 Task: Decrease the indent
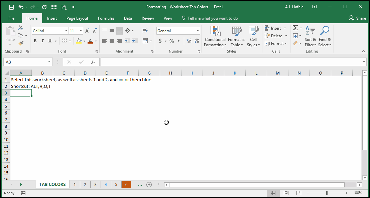(127, 41)
